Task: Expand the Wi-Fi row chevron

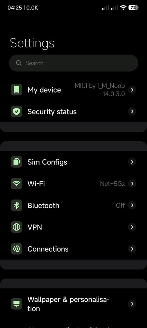Action: [x=132, y=184]
